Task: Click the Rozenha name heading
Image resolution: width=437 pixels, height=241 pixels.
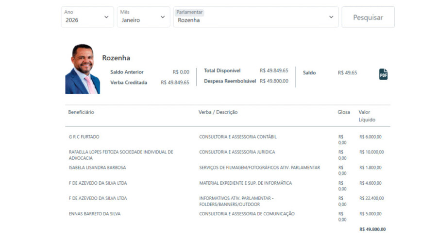Action: pyautogui.click(x=116, y=58)
